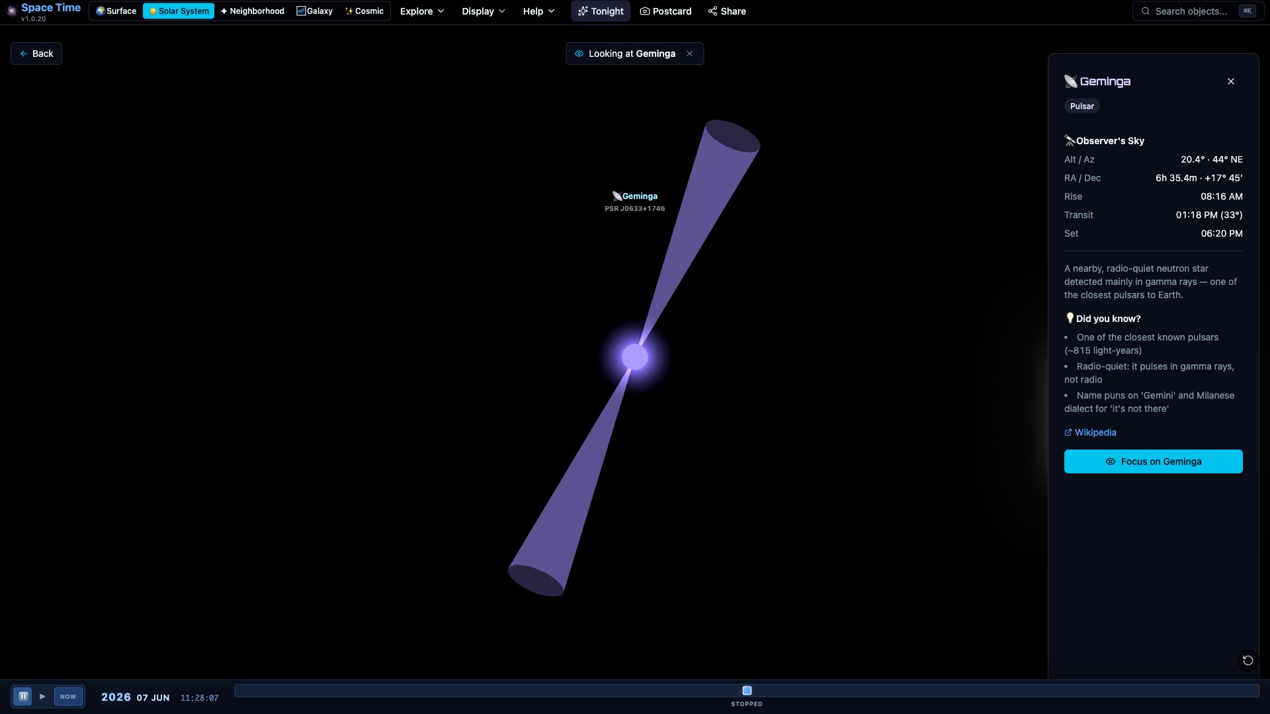1270x714 pixels.
Task: Switch to Cosmic view
Action: pos(364,11)
